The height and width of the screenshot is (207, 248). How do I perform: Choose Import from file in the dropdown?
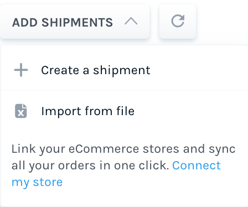coord(124,111)
